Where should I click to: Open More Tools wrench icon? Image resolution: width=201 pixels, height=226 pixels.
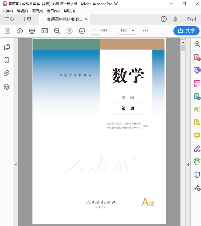click(197, 188)
